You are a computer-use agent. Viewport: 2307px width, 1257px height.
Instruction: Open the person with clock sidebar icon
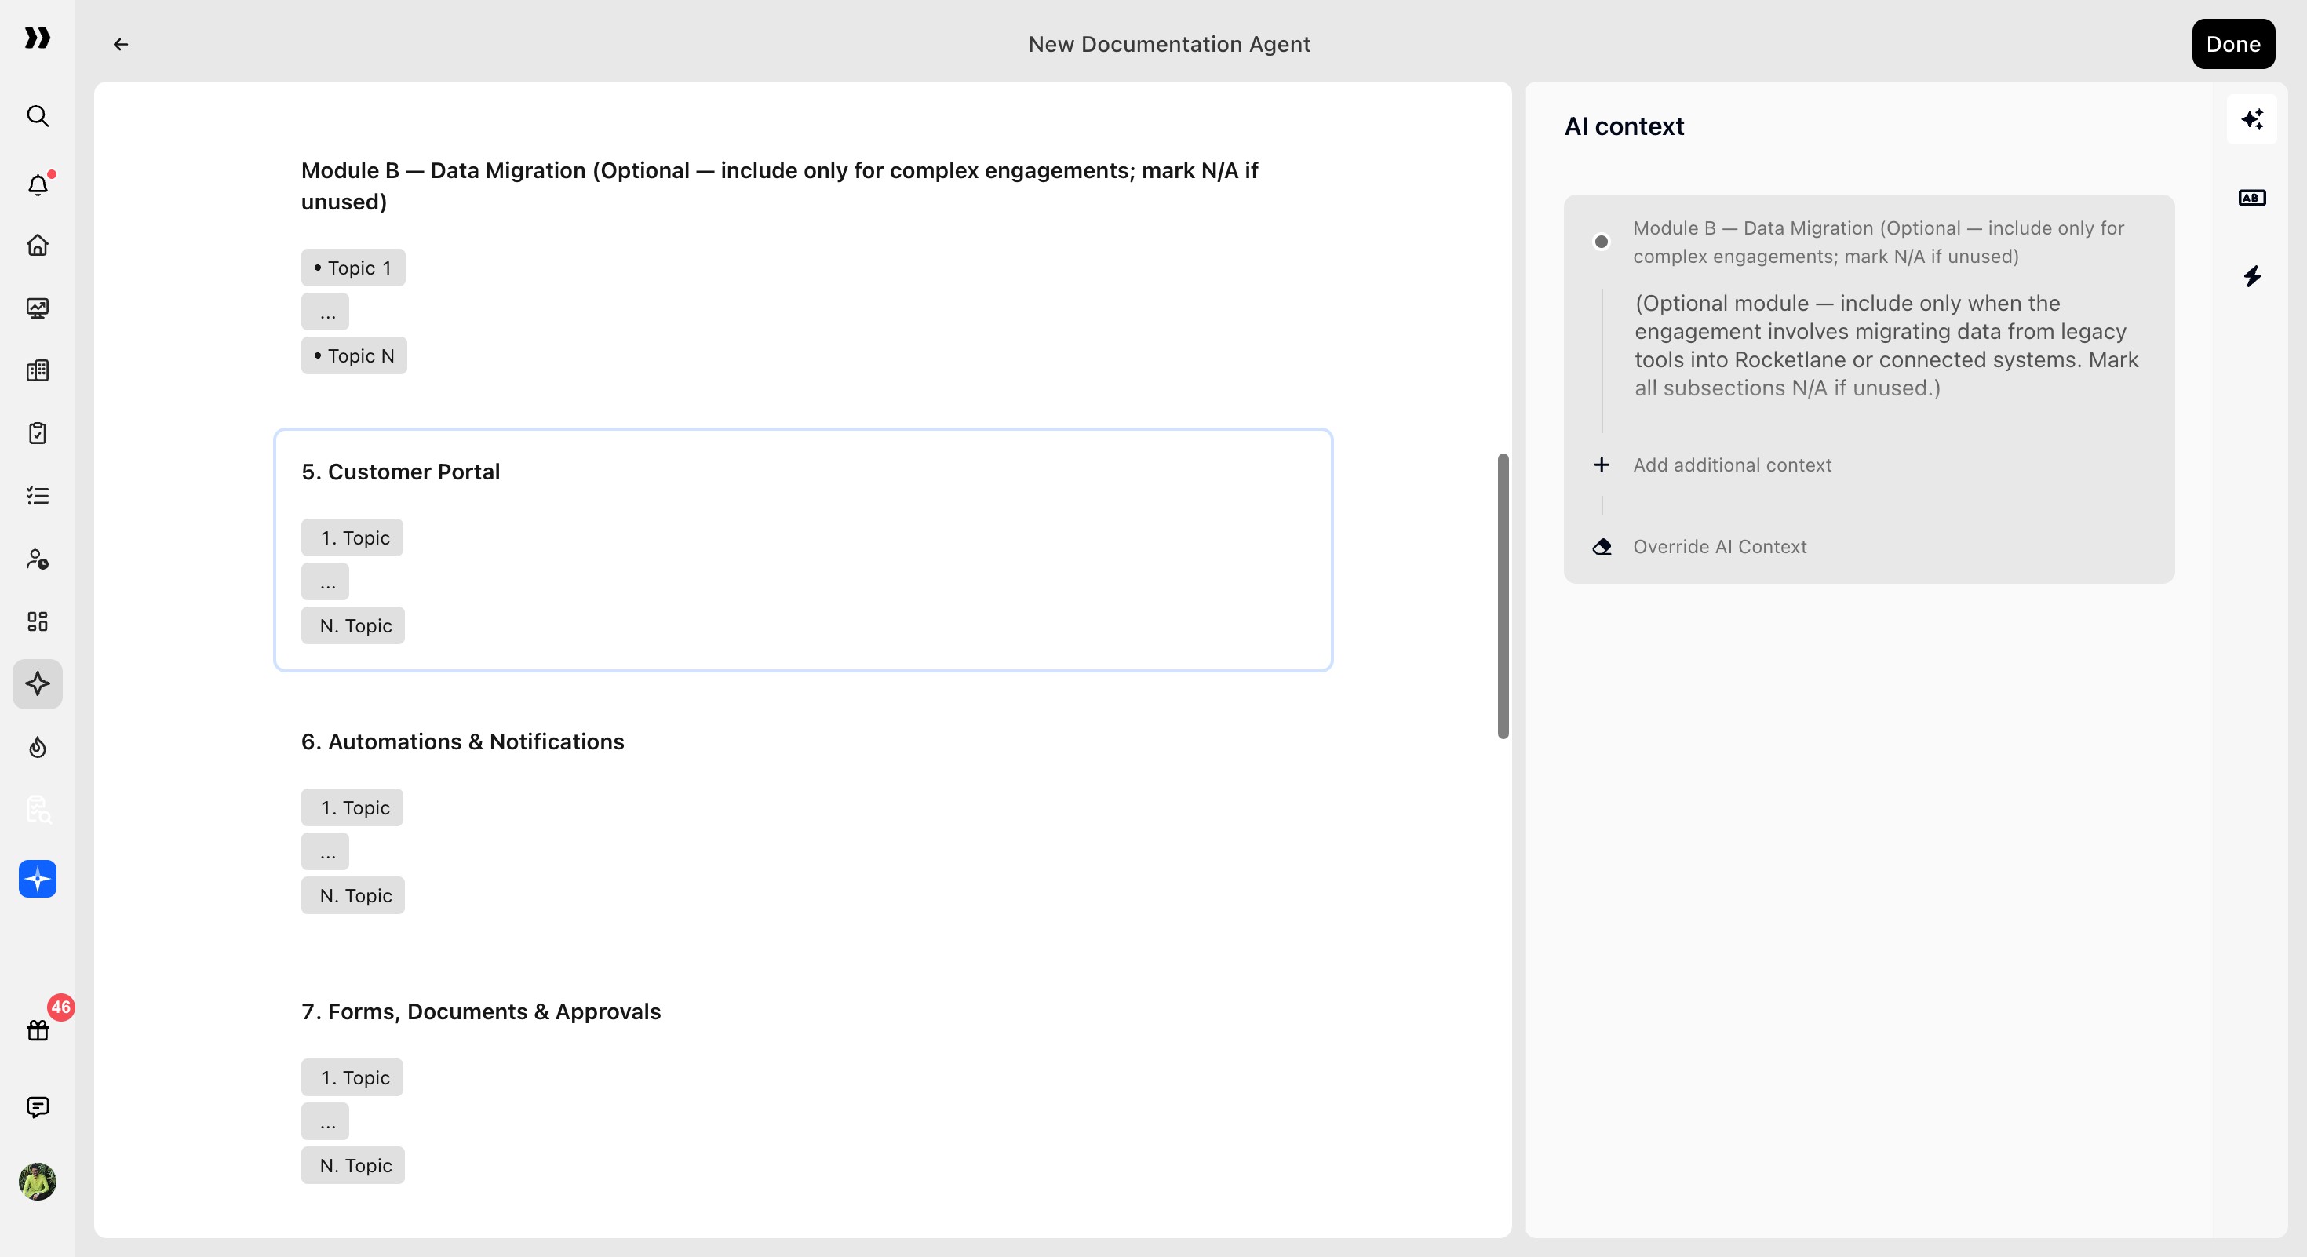click(x=38, y=559)
